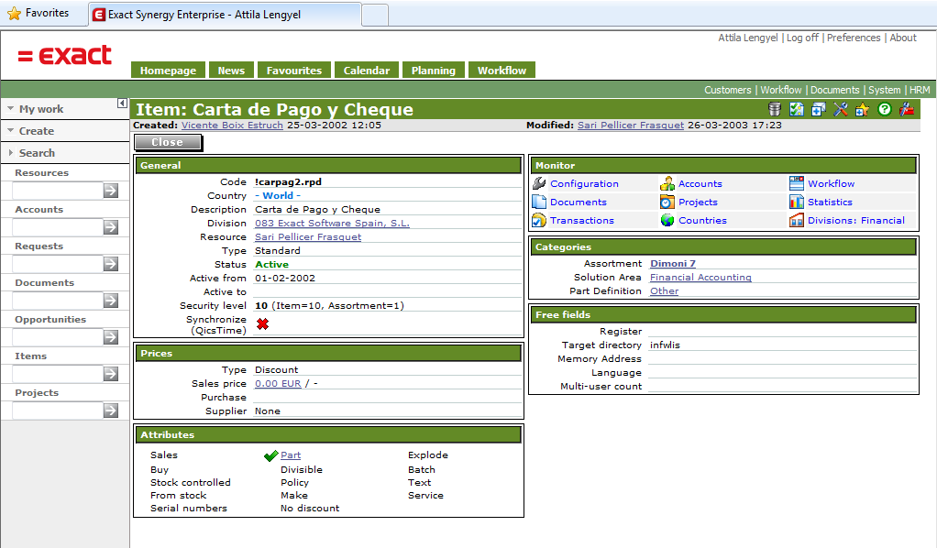Click the new envelope request icon in header

(818, 109)
